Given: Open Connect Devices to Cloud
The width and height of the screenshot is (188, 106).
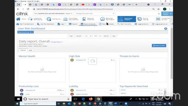Looking at the screenshot, I should [163, 19].
